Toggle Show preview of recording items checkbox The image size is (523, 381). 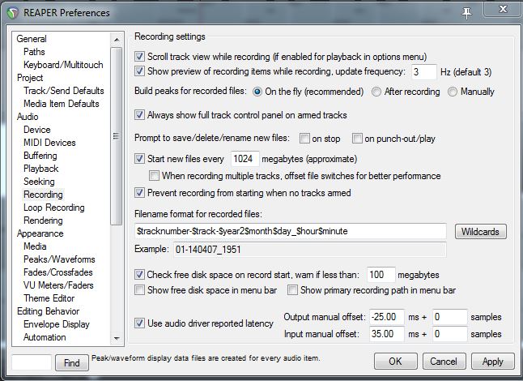(139, 71)
